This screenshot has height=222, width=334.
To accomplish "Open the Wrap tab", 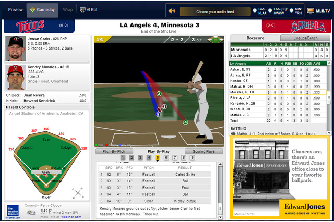I will click(x=68, y=10).
